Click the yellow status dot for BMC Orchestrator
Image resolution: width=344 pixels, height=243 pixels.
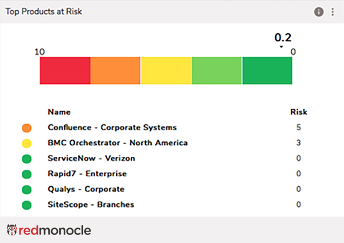coord(26,143)
